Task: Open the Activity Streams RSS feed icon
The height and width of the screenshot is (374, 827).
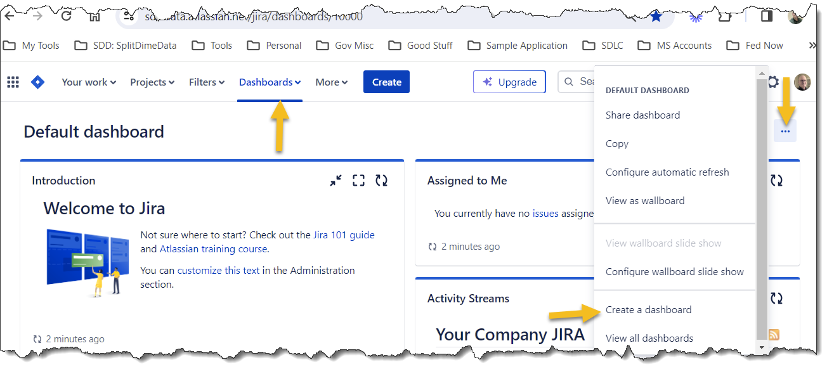Action: 773,334
